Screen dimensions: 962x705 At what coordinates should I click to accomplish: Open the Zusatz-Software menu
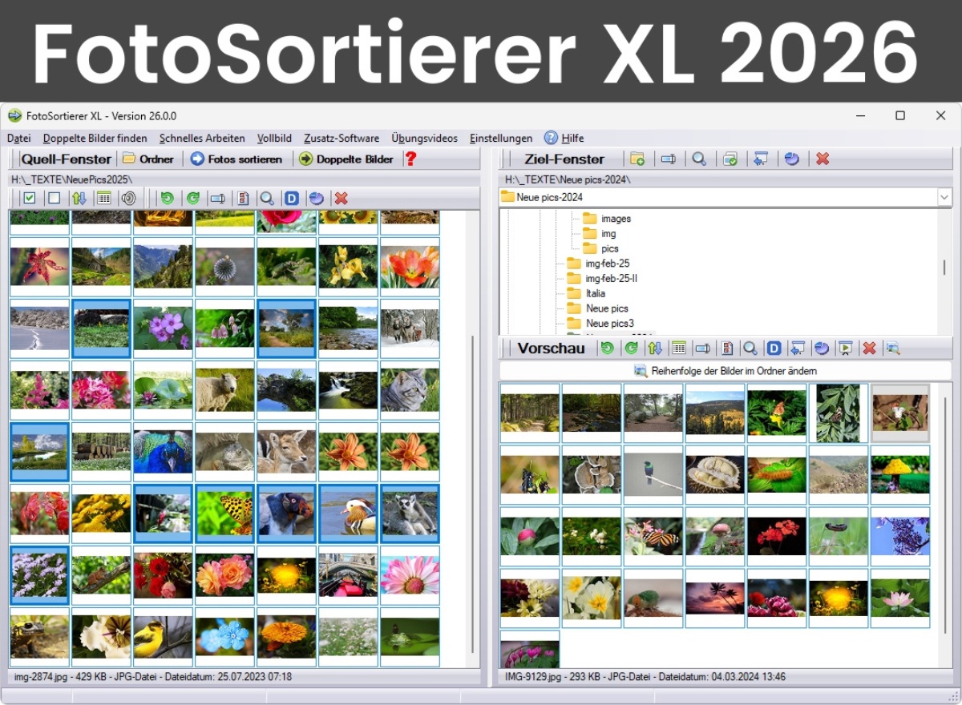pyautogui.click(x=342, y=138)
